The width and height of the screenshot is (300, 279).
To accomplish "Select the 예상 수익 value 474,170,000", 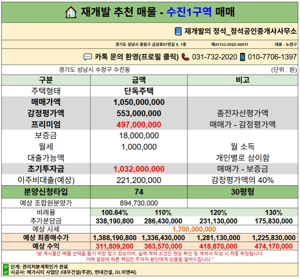I will tap(274, 246).
